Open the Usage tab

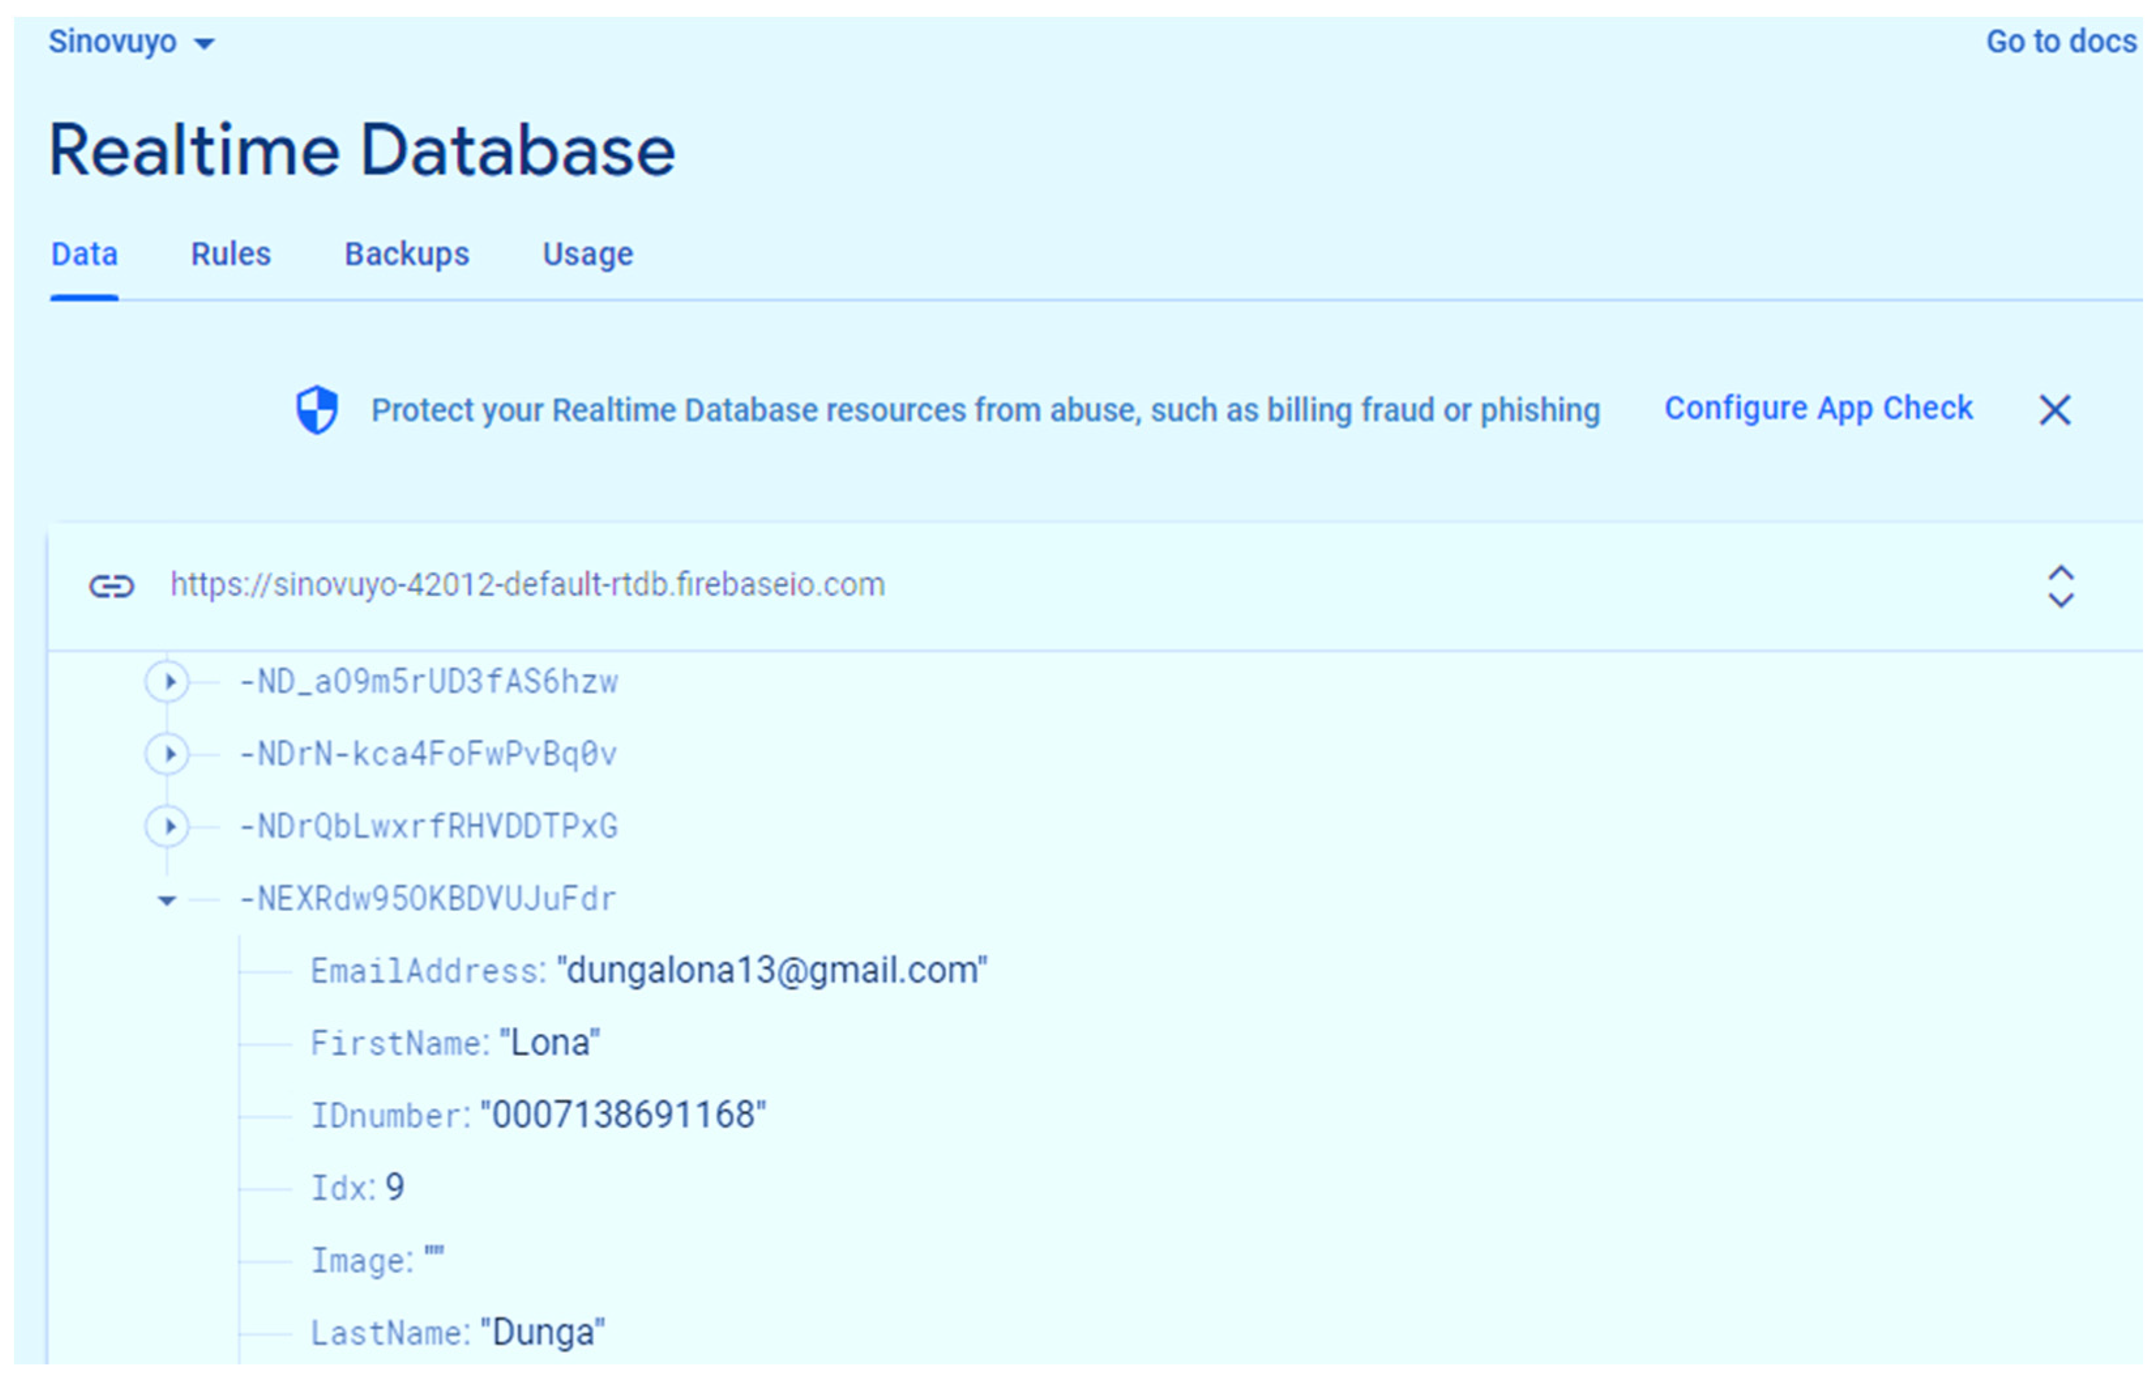click(587, 254)
